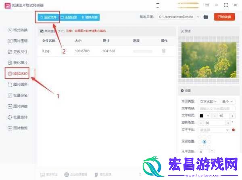Select the 3.jpg file name
Viewport: 242px width, 180px height.
[46, 51]
